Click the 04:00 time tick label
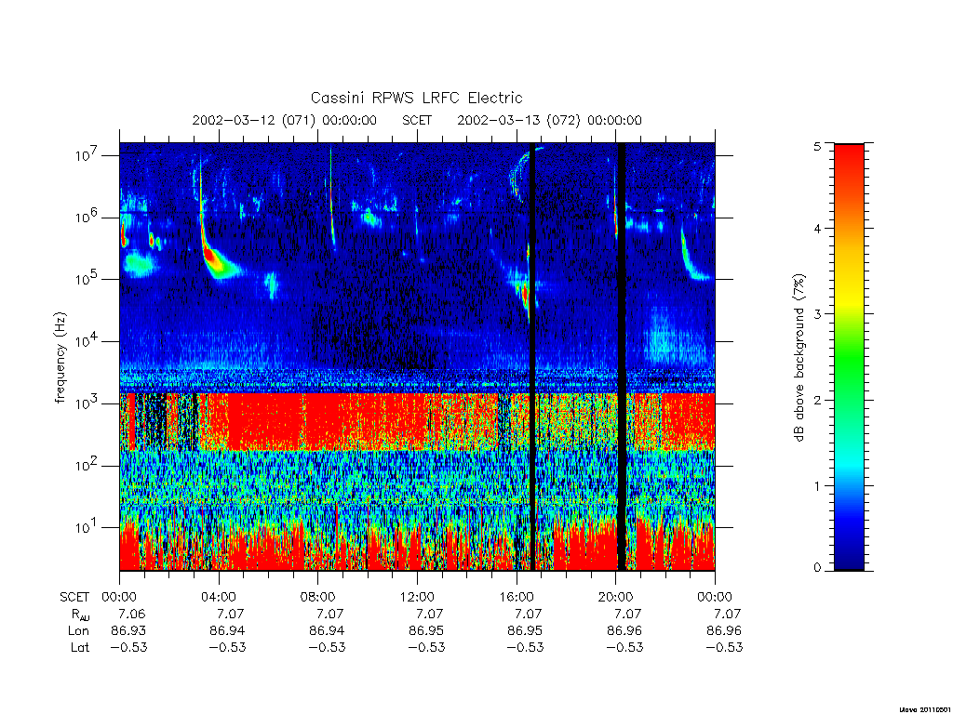 click(218, 597)
